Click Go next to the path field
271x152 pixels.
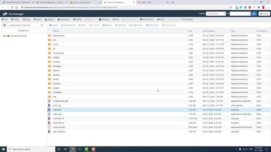tap(42, 25)
